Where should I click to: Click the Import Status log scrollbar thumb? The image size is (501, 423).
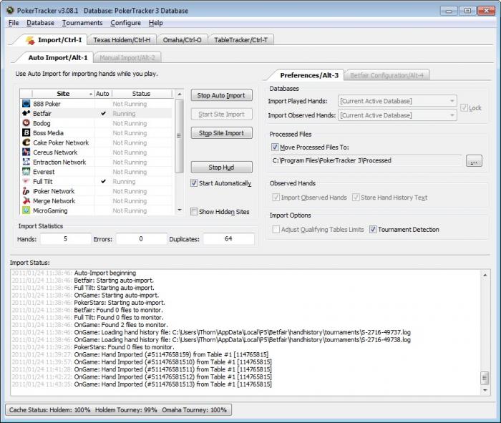485,378
